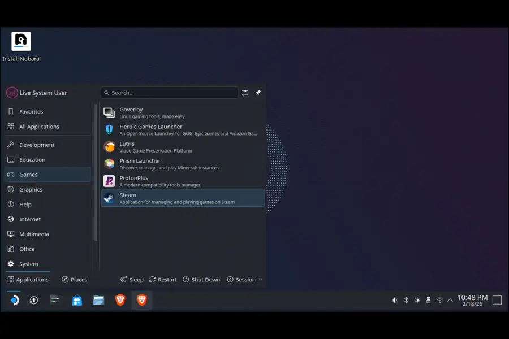Launch Goverlay gaming tools

(170, 112)
